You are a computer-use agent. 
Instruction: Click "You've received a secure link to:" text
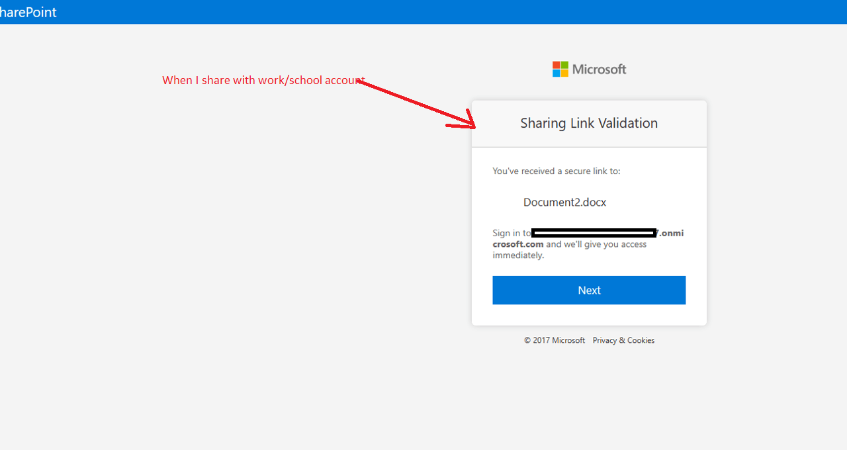click(557, 171)
